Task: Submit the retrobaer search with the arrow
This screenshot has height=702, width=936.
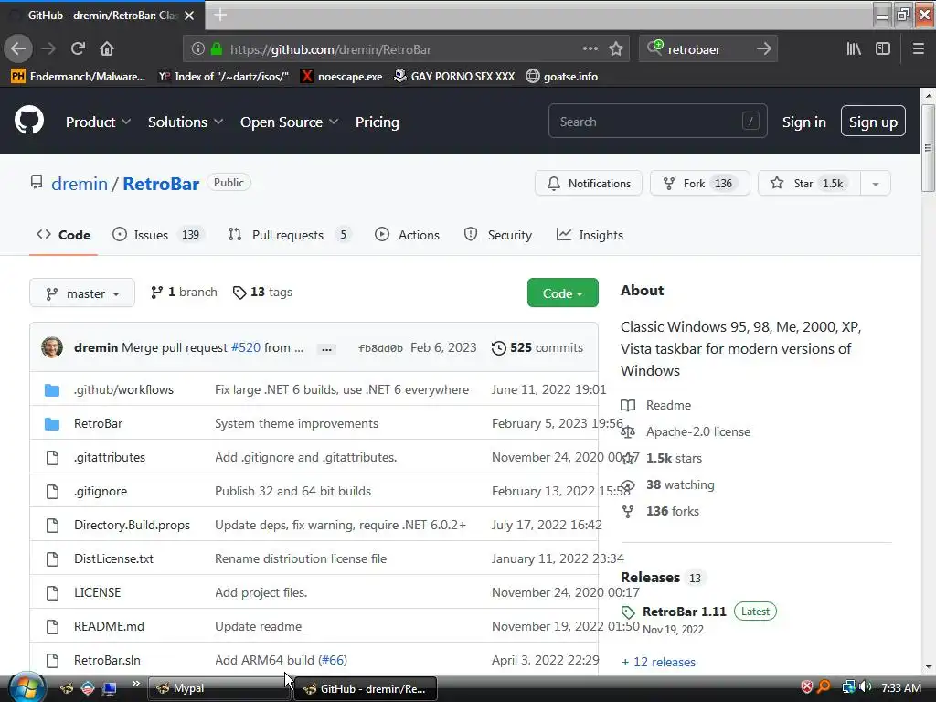Action: click(x=763, y=49)
